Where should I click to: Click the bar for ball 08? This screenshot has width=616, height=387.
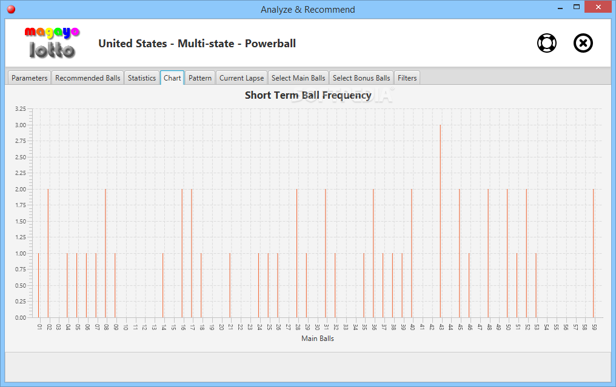[x=105, y=253]
